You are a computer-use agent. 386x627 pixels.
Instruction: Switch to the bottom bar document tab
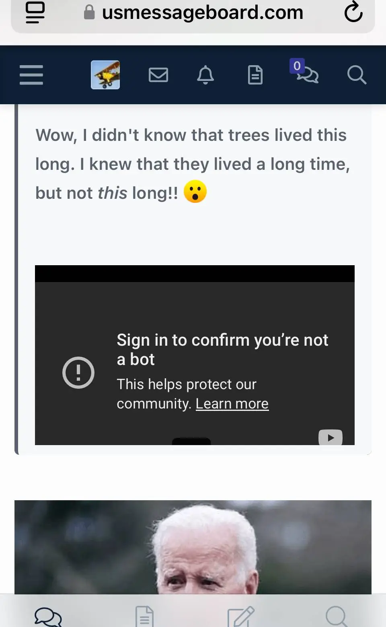(145, 617)
